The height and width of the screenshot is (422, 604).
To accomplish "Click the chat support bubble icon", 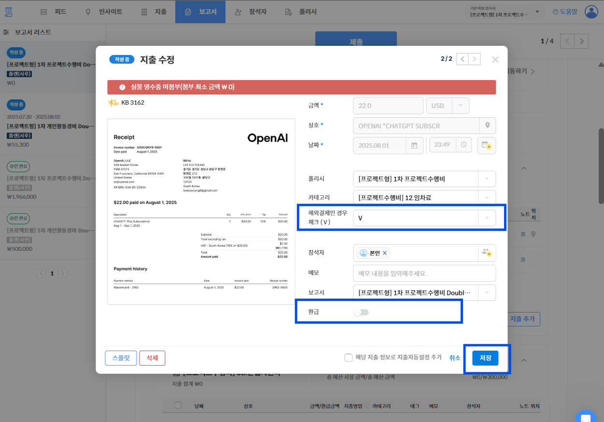I will tap(586, 418).
